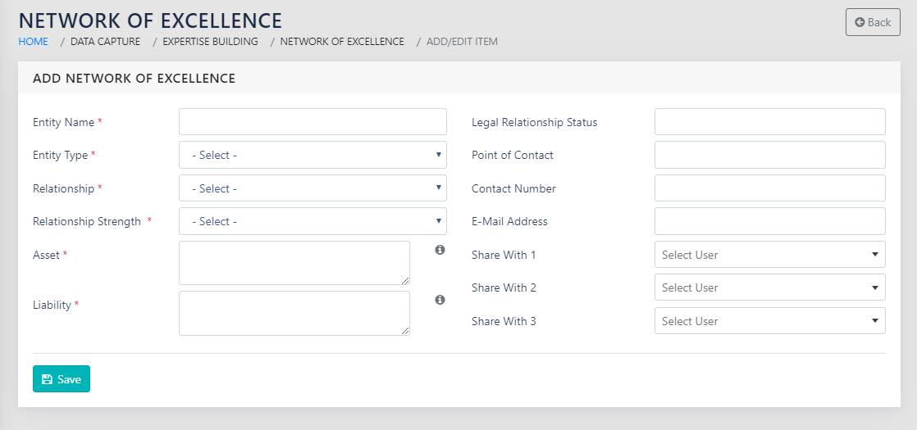
Task: Go to NETWORK OF EXCELLENCE breadcrumb
Action: [342, 42]
